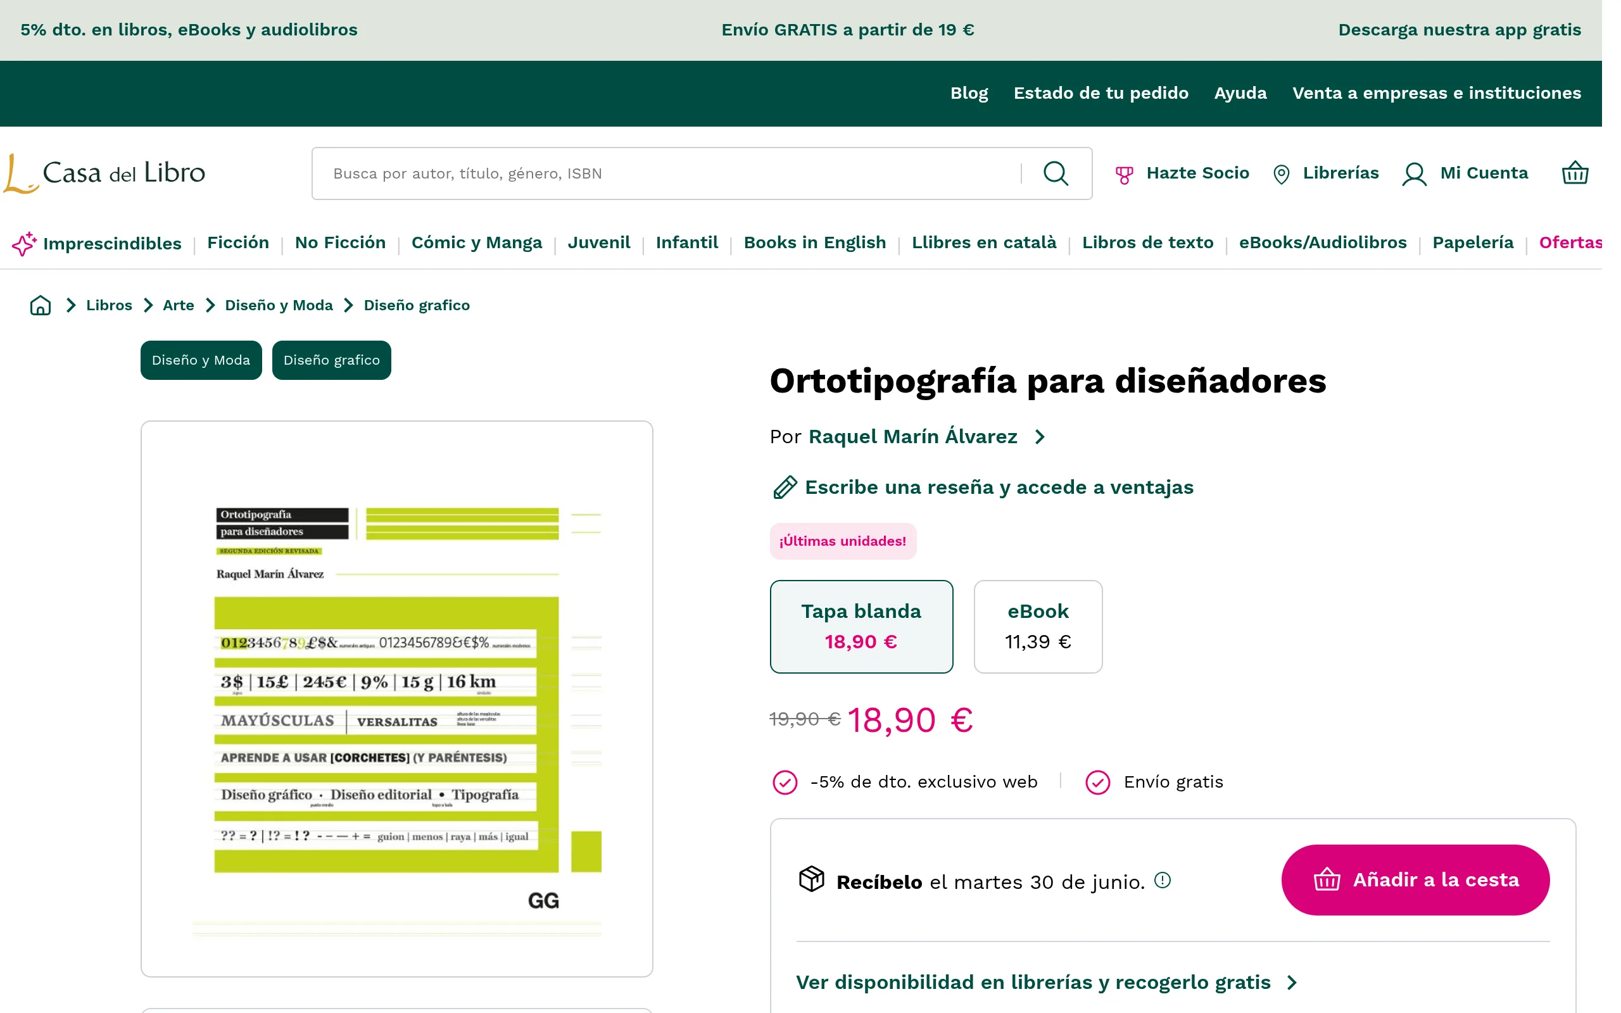1621x1013 pixels.
Task: Open Estado de tu pedido link
Action: 1101,93
